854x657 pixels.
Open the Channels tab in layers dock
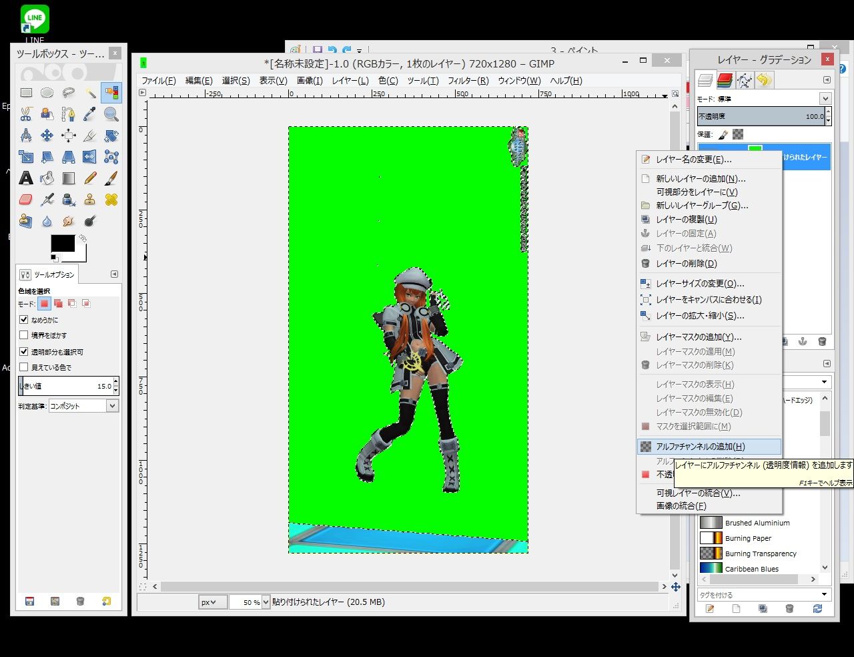pos(725,81)
